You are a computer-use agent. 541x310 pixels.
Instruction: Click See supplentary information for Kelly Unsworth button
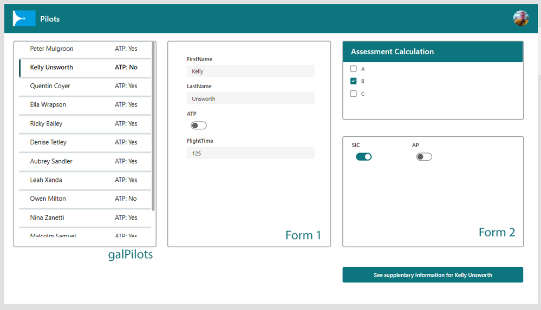coord(433,275)
